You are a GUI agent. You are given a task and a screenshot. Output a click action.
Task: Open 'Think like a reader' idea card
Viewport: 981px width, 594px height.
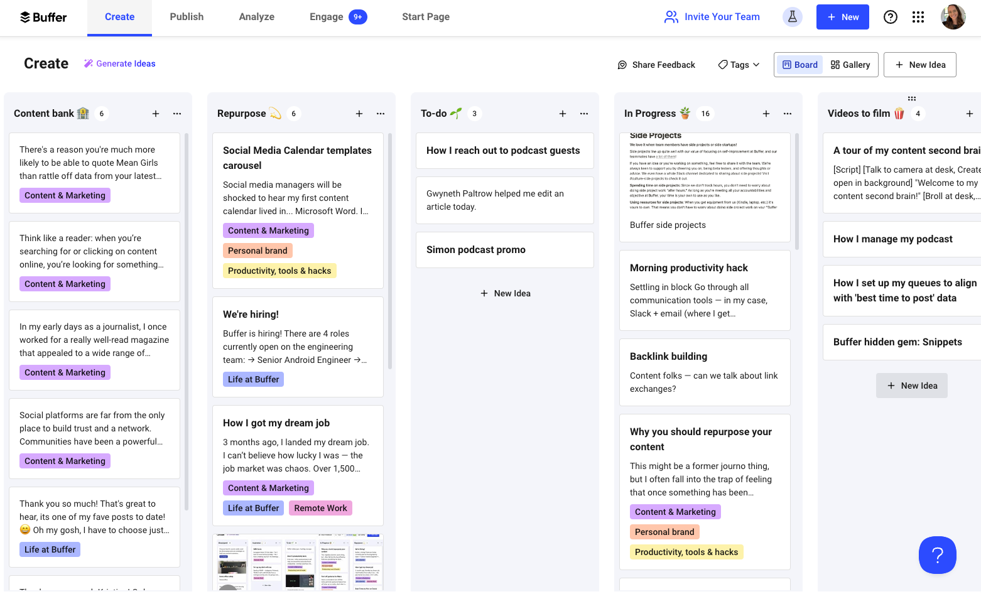[x=95, y=261]
